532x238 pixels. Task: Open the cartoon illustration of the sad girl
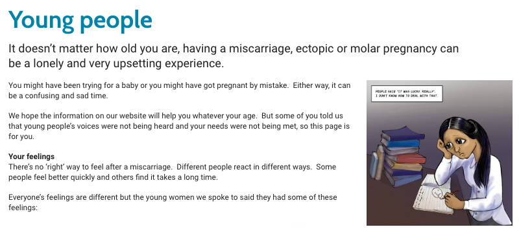pyautogui.click(x=439, y=153)
